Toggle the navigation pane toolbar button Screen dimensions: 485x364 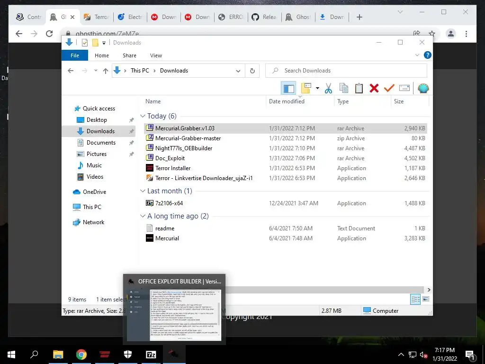288,88
